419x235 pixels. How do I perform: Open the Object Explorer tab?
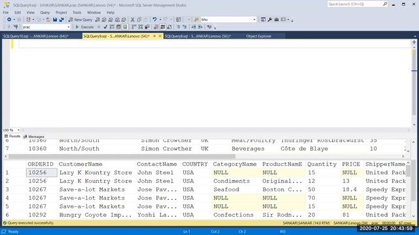coord(259,36)
